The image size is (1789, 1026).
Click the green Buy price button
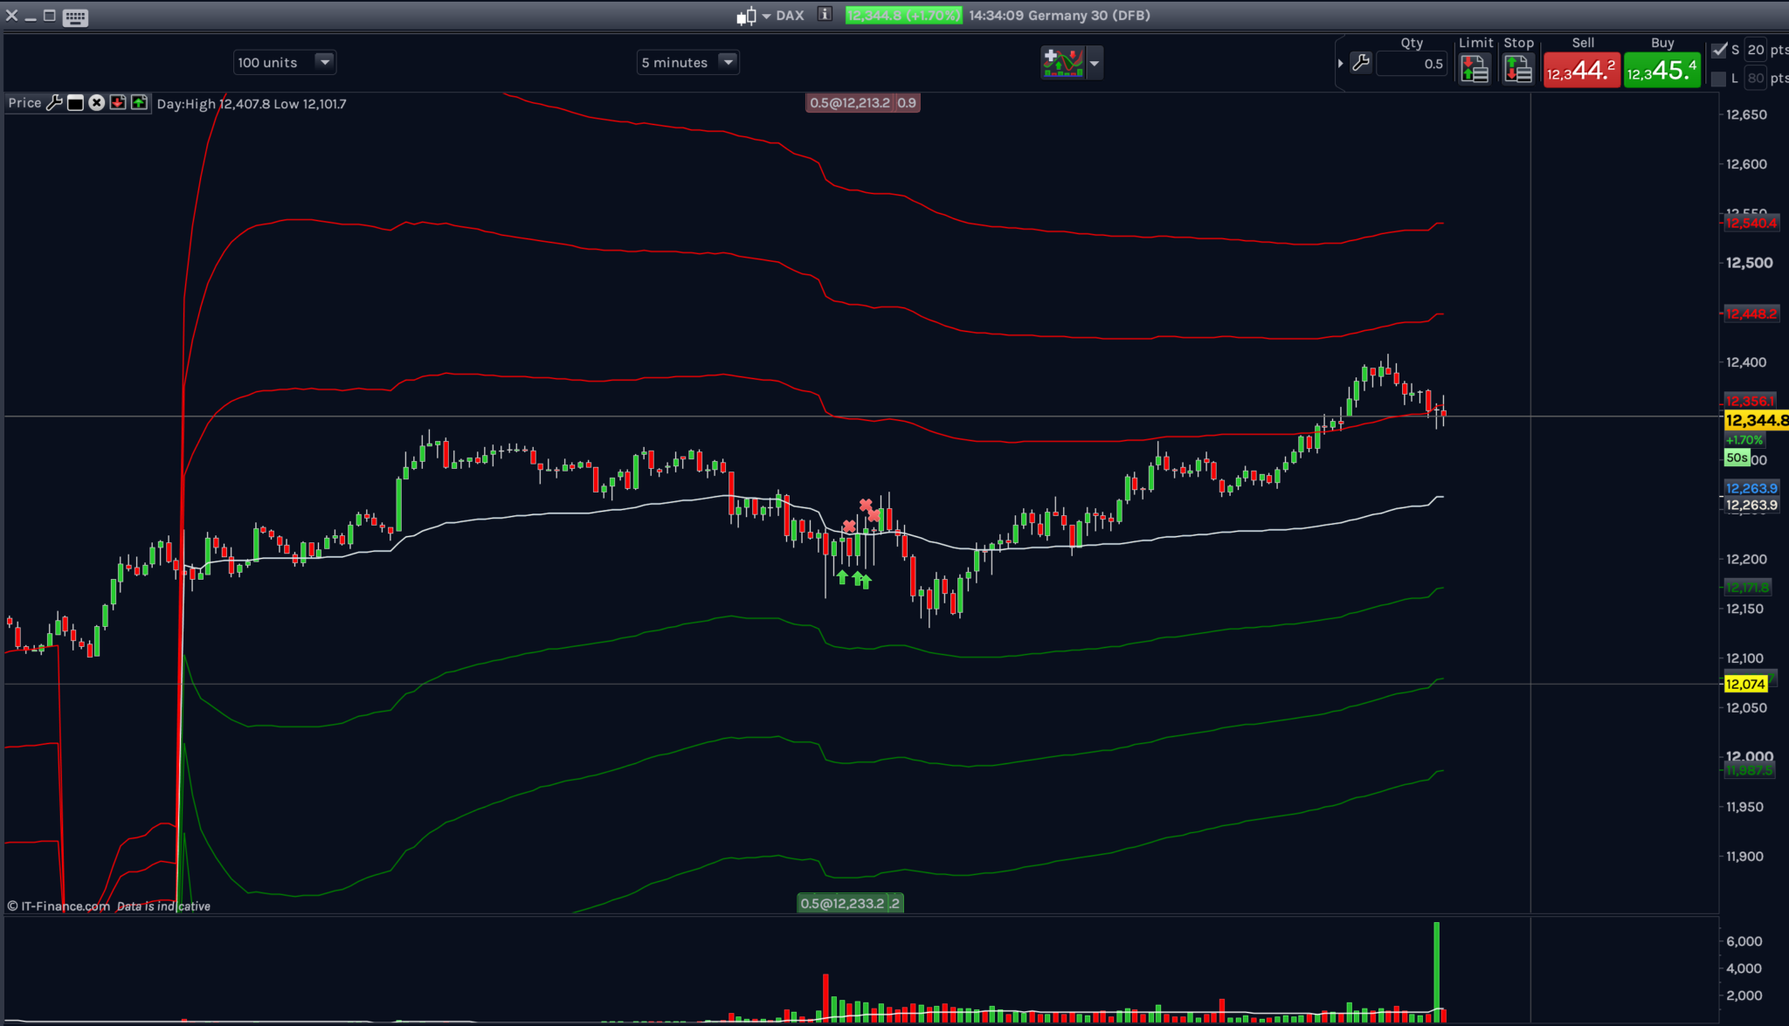[x=1661, y=70]
